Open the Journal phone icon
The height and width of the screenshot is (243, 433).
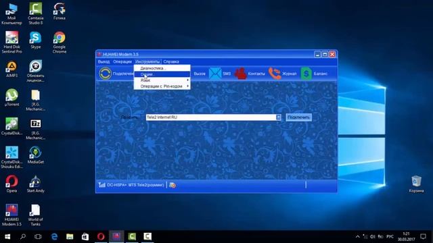click(275, 74)
